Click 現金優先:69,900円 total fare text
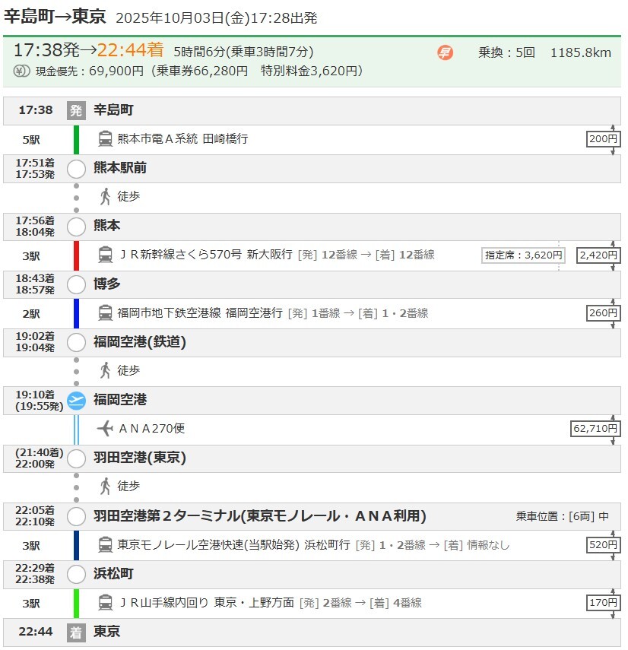This screenshot has height=650, width=628. (89, 71)
